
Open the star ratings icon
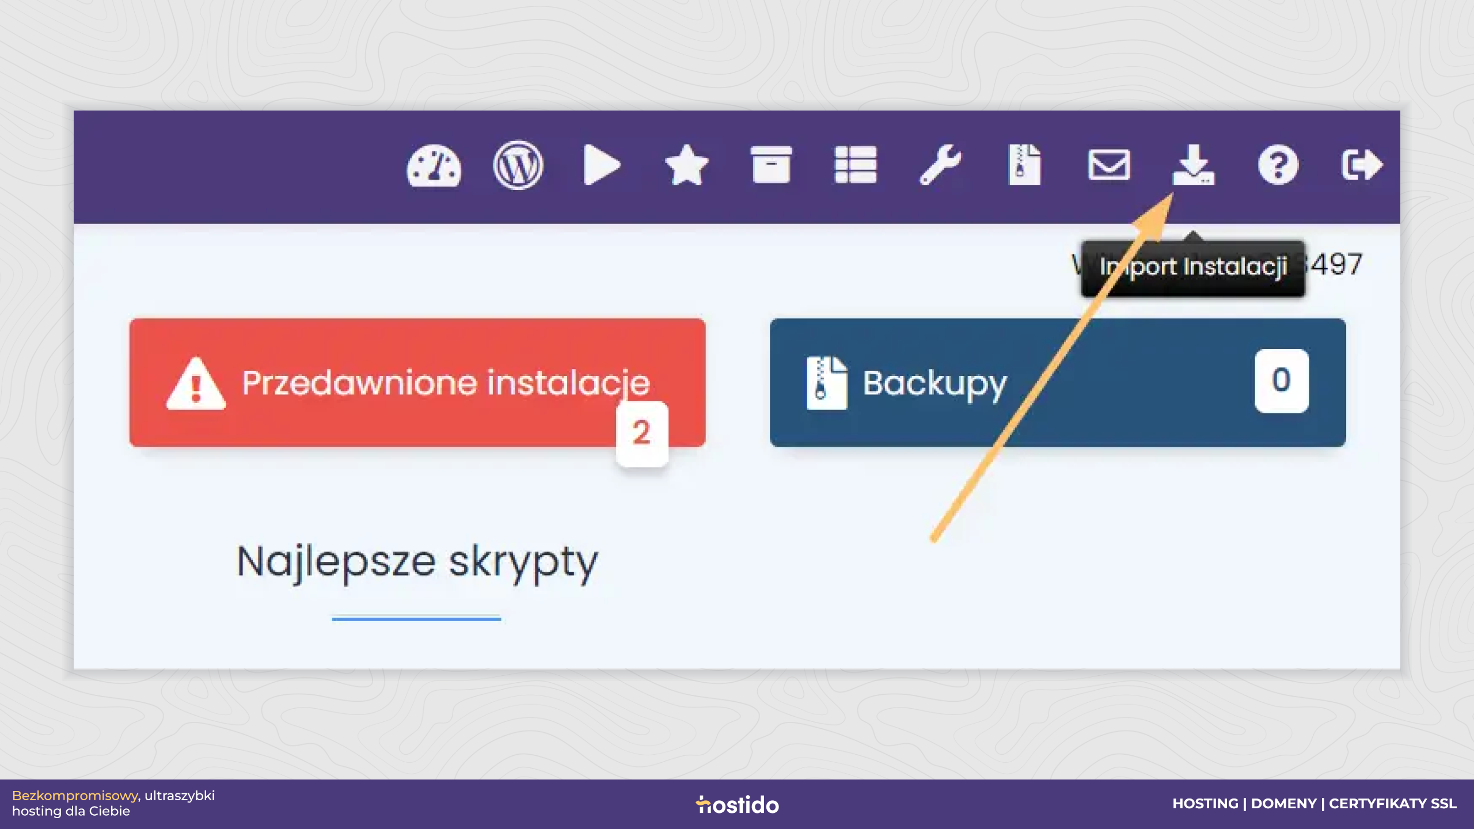(686, 165)
